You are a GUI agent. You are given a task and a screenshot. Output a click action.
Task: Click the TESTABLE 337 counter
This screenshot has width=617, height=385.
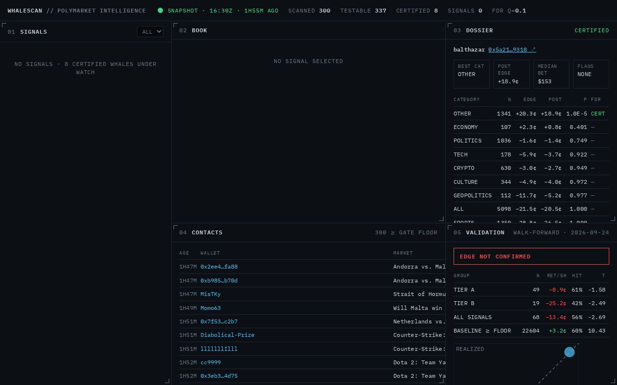pyautogui.click(x=363, y=11)
